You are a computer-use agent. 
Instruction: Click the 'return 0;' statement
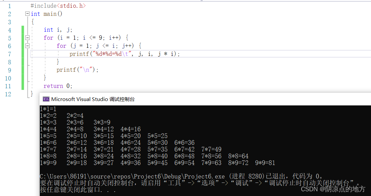click(x=58, y=86)
